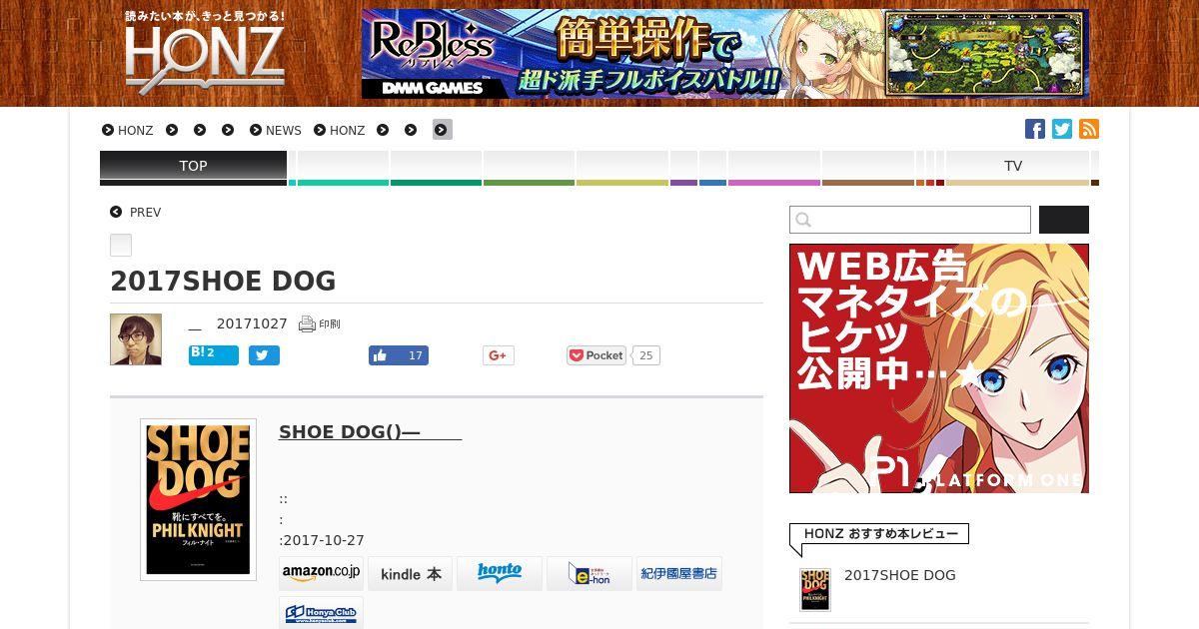This screenshot has width=1199, height=629.
Task: Select the TV tab
Action: click(x=1017, y=168)
